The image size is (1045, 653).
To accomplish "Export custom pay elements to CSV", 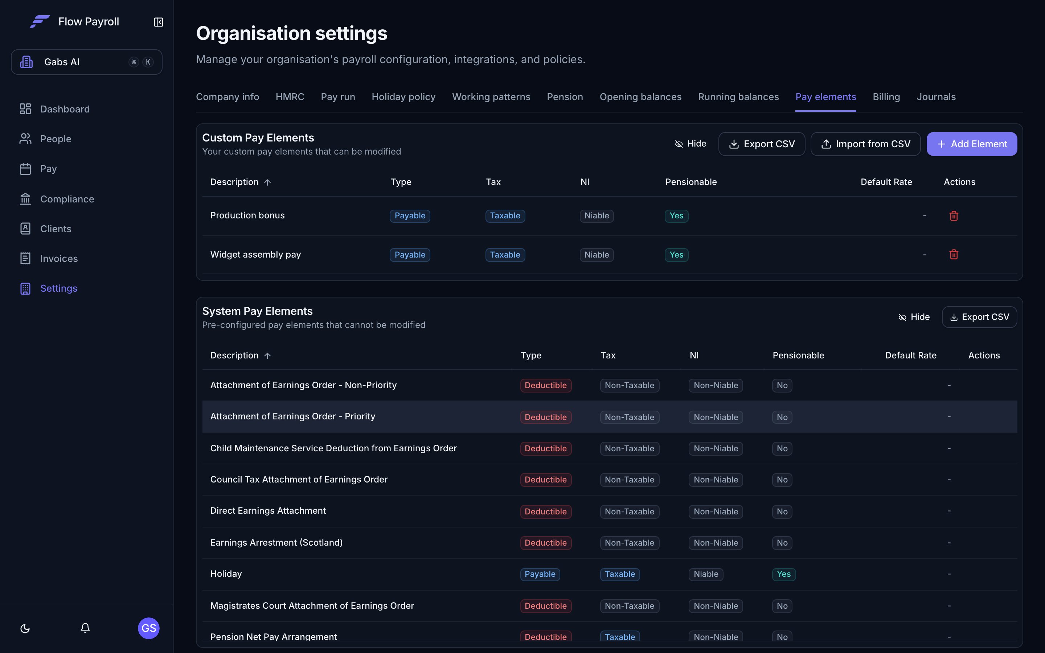I will click(x=762, y=144).
